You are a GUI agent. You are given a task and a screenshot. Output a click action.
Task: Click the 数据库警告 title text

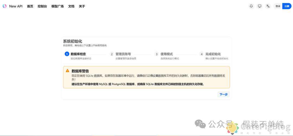80,71
